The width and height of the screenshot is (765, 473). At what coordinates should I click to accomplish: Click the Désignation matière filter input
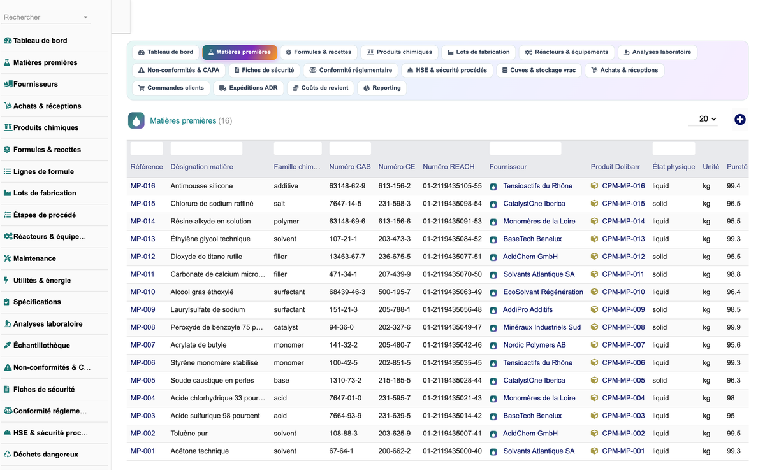click(207, 148)
